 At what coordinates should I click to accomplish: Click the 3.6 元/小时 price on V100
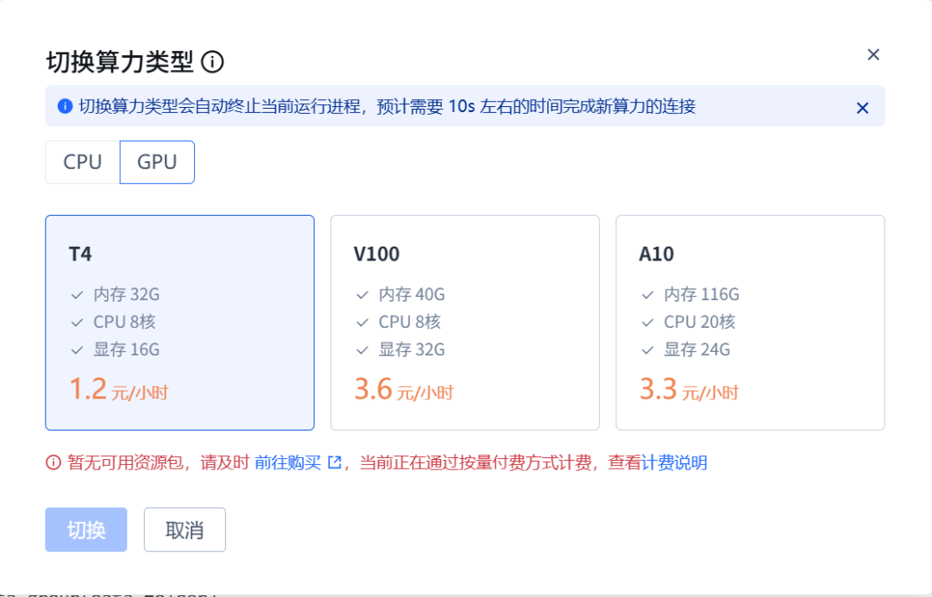click(404, 391)
